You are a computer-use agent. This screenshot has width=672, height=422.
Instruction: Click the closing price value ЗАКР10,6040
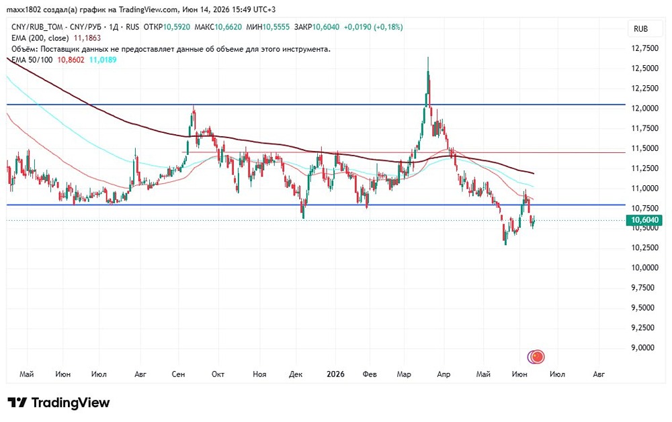pyautogui.click(x=317, y=27)
